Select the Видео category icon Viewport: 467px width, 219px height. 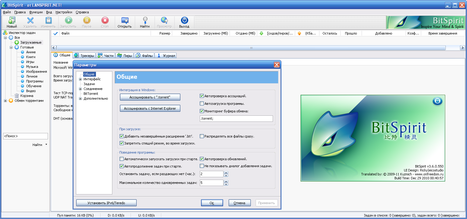(x=22, y=91)
